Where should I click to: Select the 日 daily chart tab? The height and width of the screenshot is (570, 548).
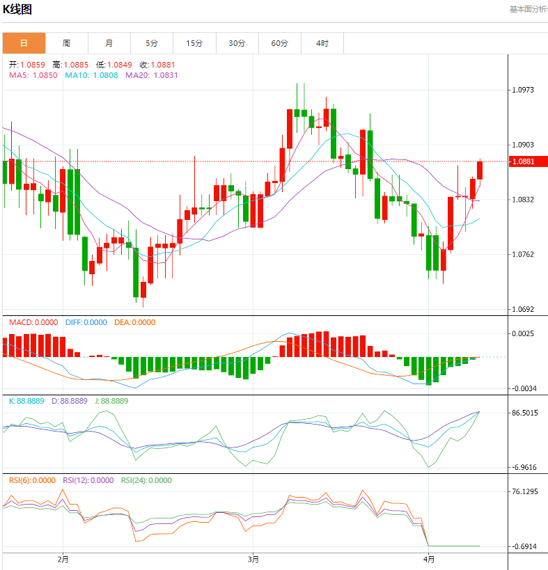[24, 43]
